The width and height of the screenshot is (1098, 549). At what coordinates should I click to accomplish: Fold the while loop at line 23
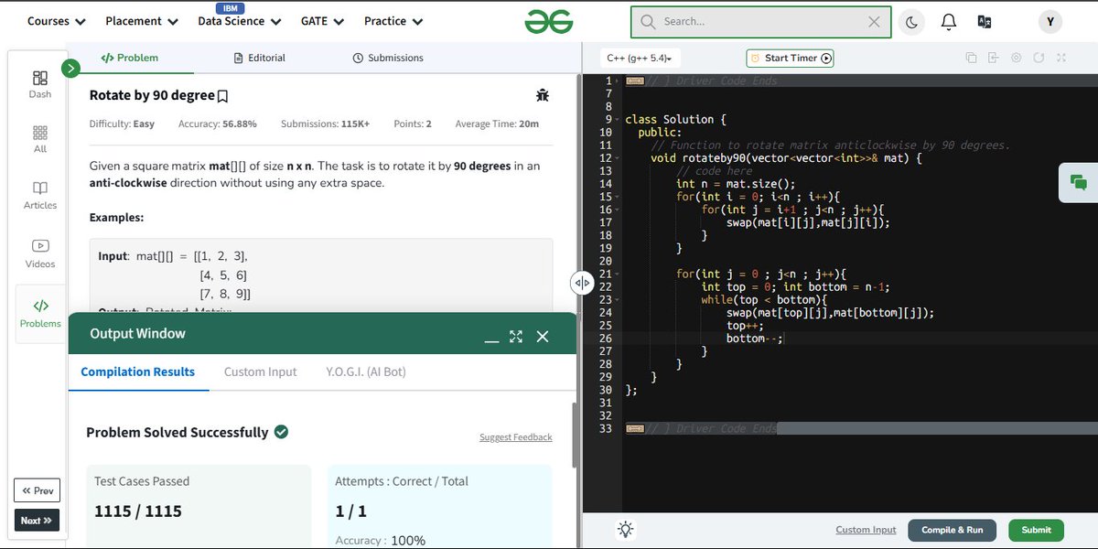(619, 299)
